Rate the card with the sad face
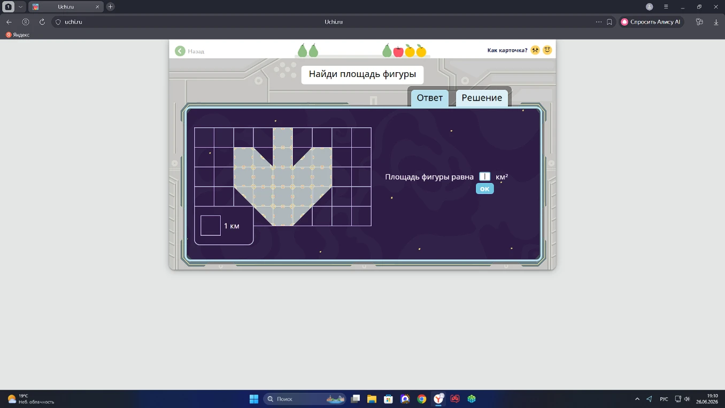725x408 pixels. point(535,50)
